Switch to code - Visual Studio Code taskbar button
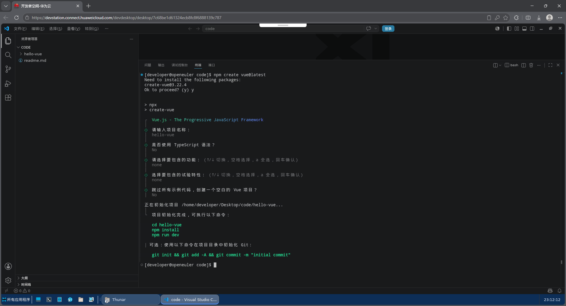 pyautogui.click(x=190, y=300)
